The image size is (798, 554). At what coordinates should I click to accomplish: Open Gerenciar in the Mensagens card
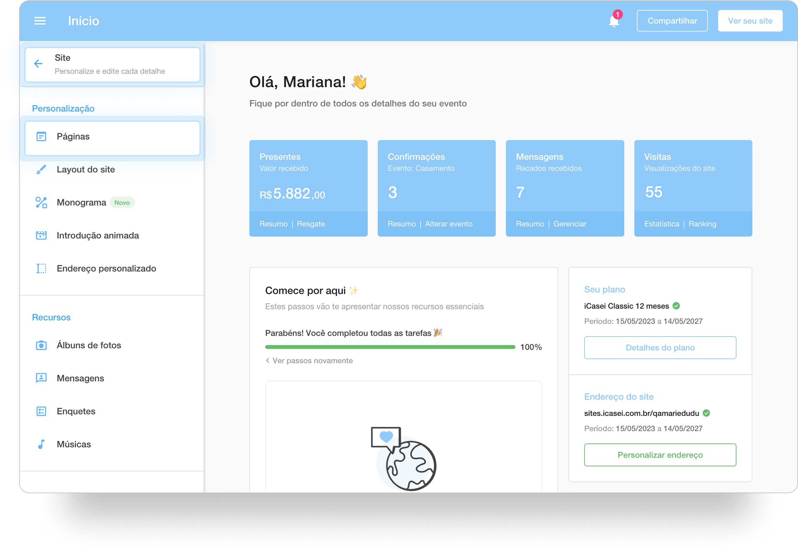[570, 224]
